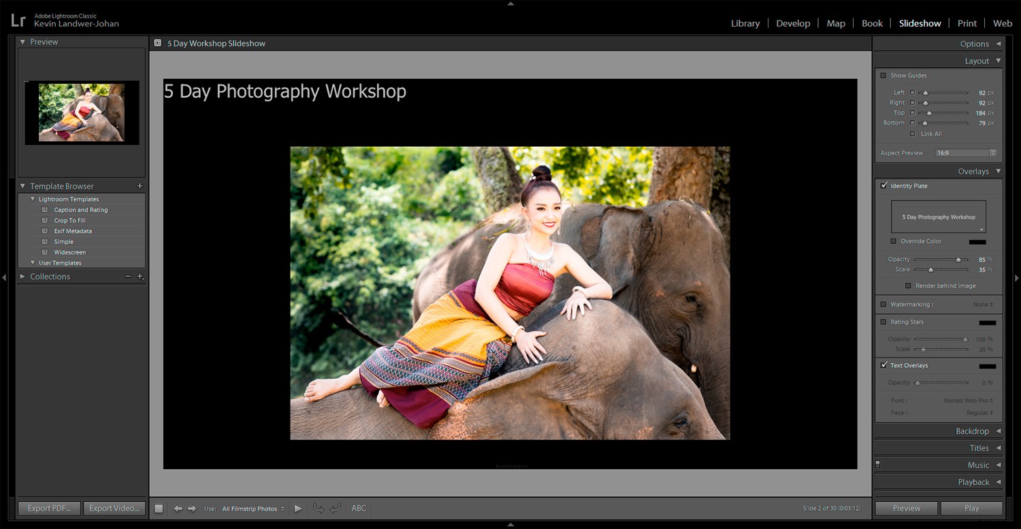1021x529 pixels.
Task: Toggle the Identity Plate overlay checkbox
Action: (884, 185)
